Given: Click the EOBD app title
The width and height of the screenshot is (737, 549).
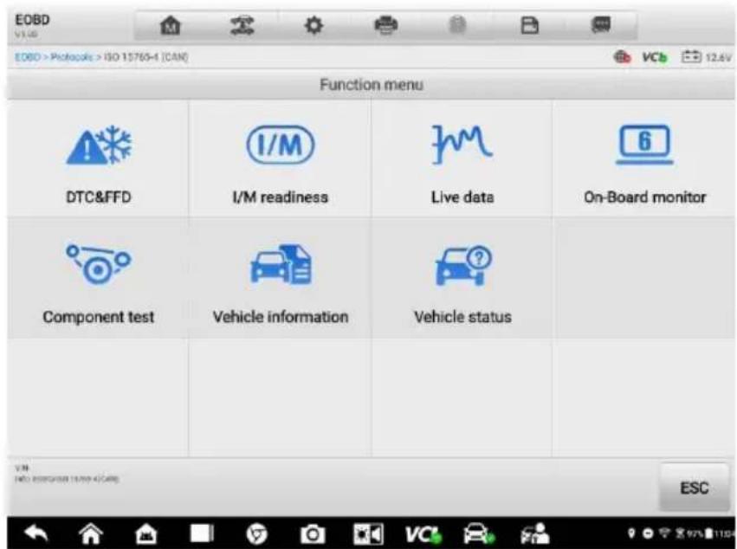Looking at the screenshot, I should 32,20.
